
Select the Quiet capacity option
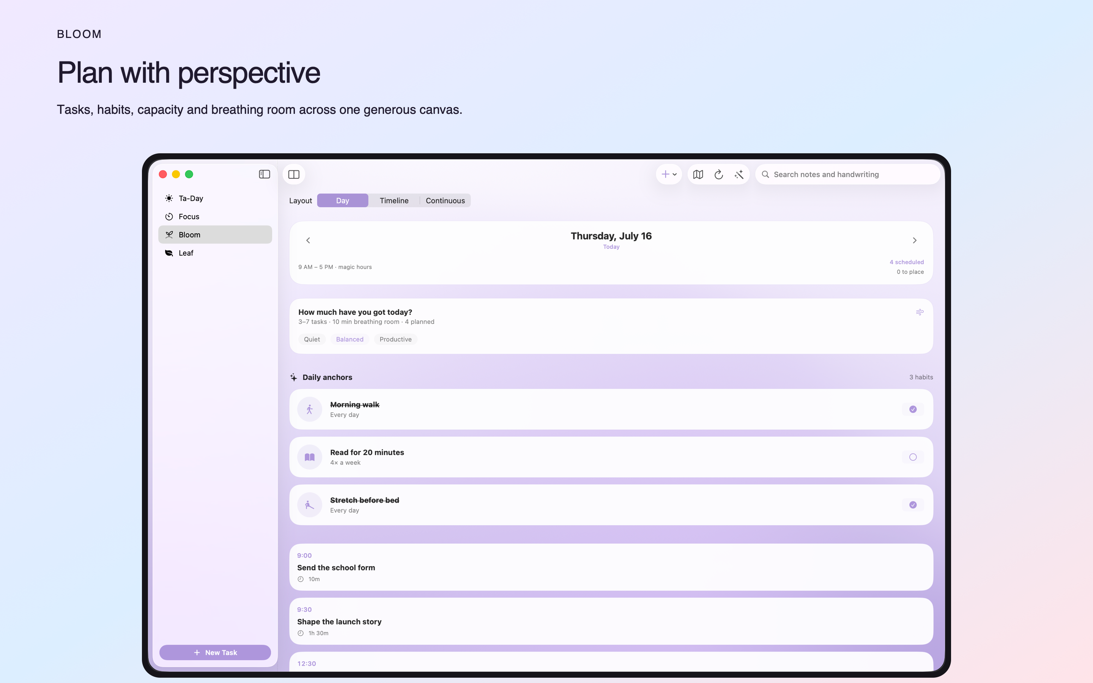[312, 339]
